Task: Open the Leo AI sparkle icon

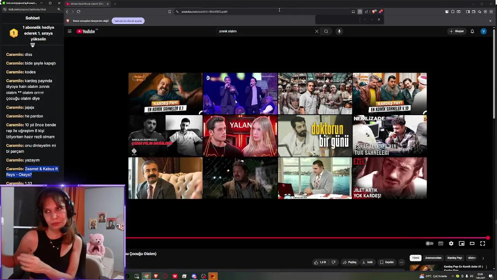Action: [479, 12]
